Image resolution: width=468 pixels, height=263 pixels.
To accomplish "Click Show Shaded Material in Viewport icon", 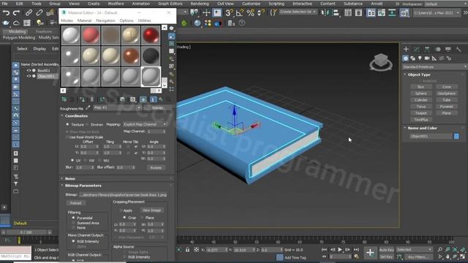I will tap(143, 99).
